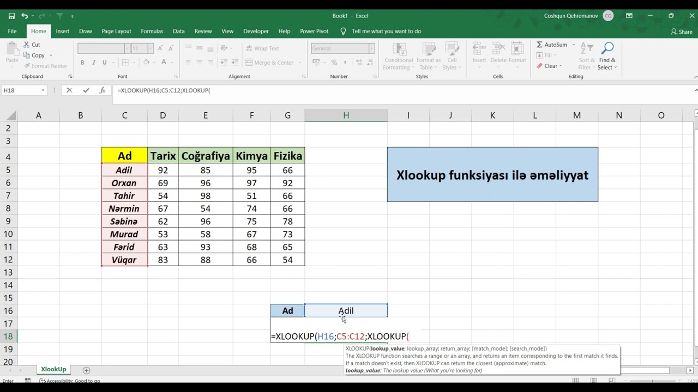The height and width of the screenshot is (392, 698).
Task: Click the Insert cells icon
Action: (x=479, y=49)
